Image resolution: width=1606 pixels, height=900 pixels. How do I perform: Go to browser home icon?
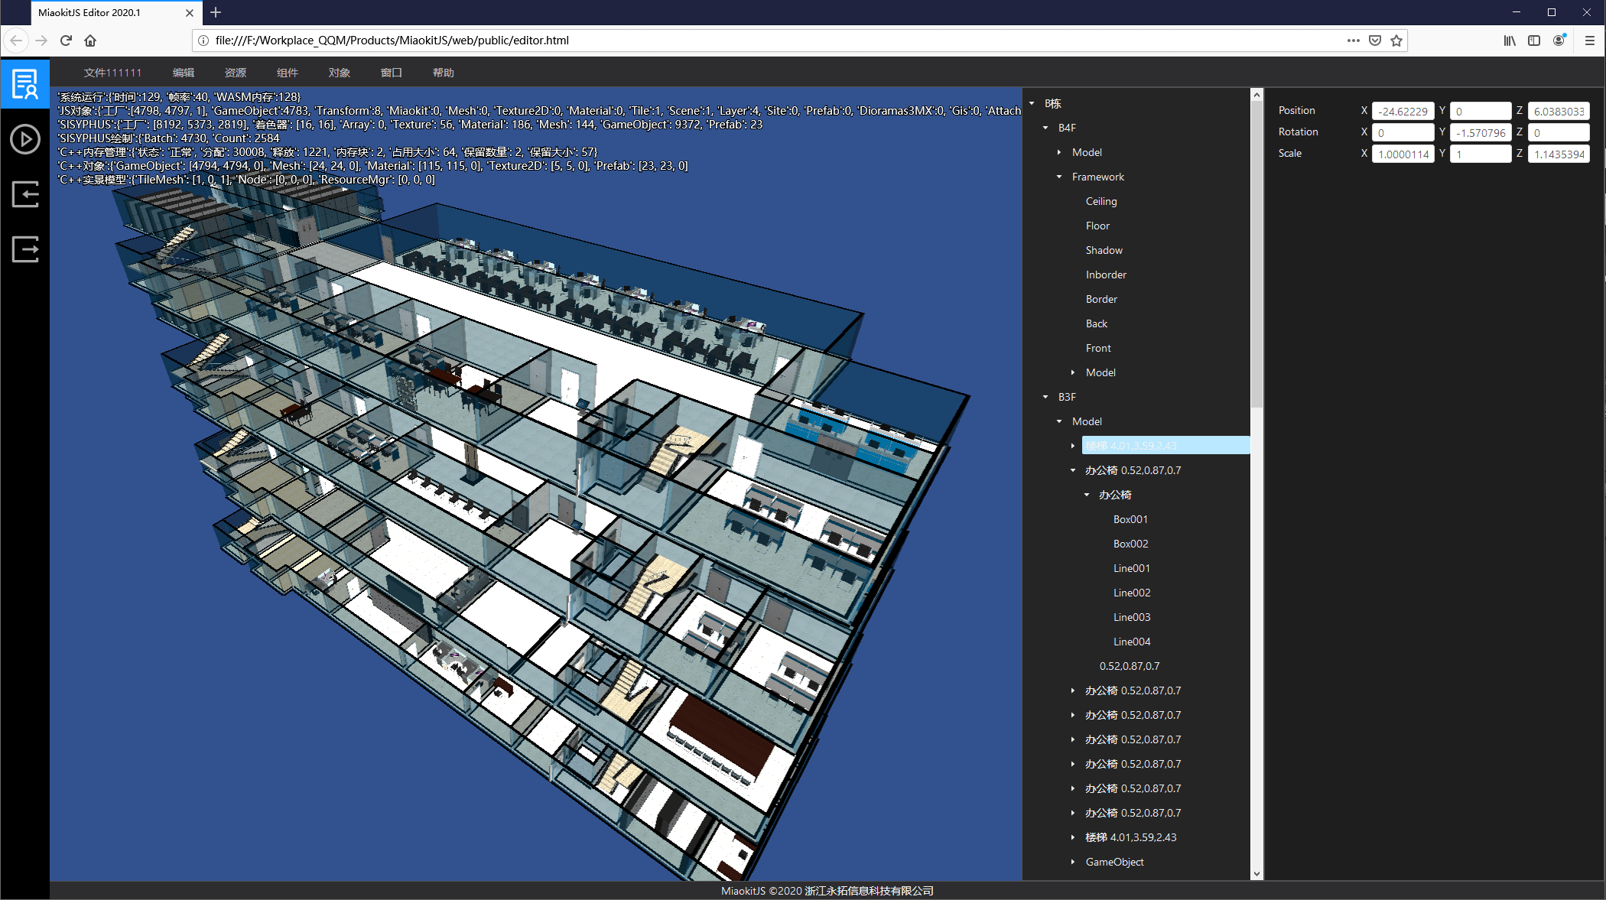point(90,41)
